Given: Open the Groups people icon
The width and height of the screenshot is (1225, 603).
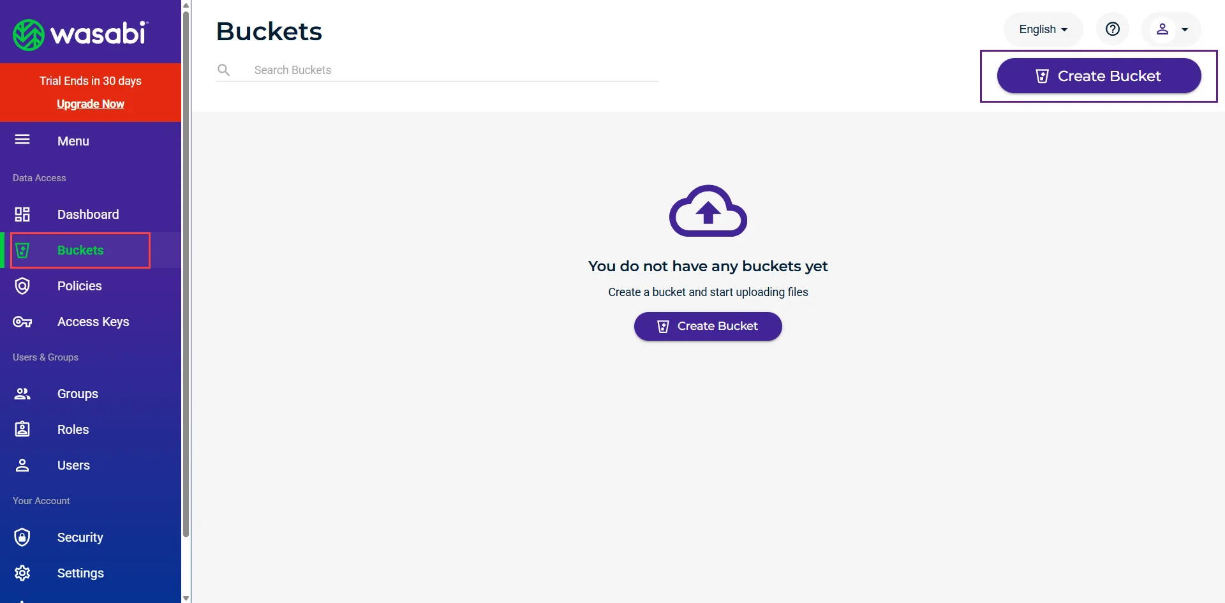Looking at the screenshot, I should tap(22, 394).
